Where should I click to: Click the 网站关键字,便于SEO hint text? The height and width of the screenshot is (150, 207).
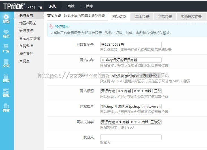[117, 127]
